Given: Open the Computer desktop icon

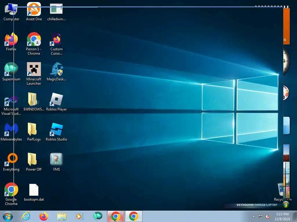Looking at the screenshot, I should [11, 12].
